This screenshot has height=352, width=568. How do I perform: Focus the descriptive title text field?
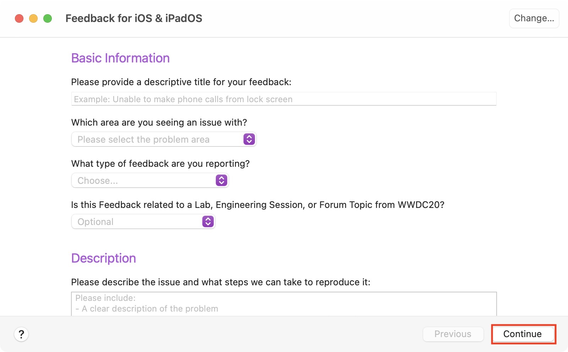[x=283, y=99]
